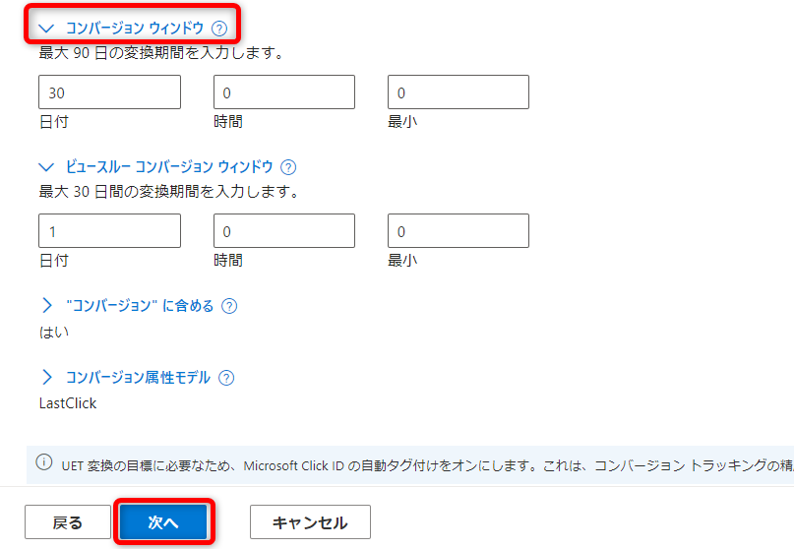Screen dimensions: 794x549
Task: Expand the "コンバージョン" に含める section
Action: [x=46, y=306]
